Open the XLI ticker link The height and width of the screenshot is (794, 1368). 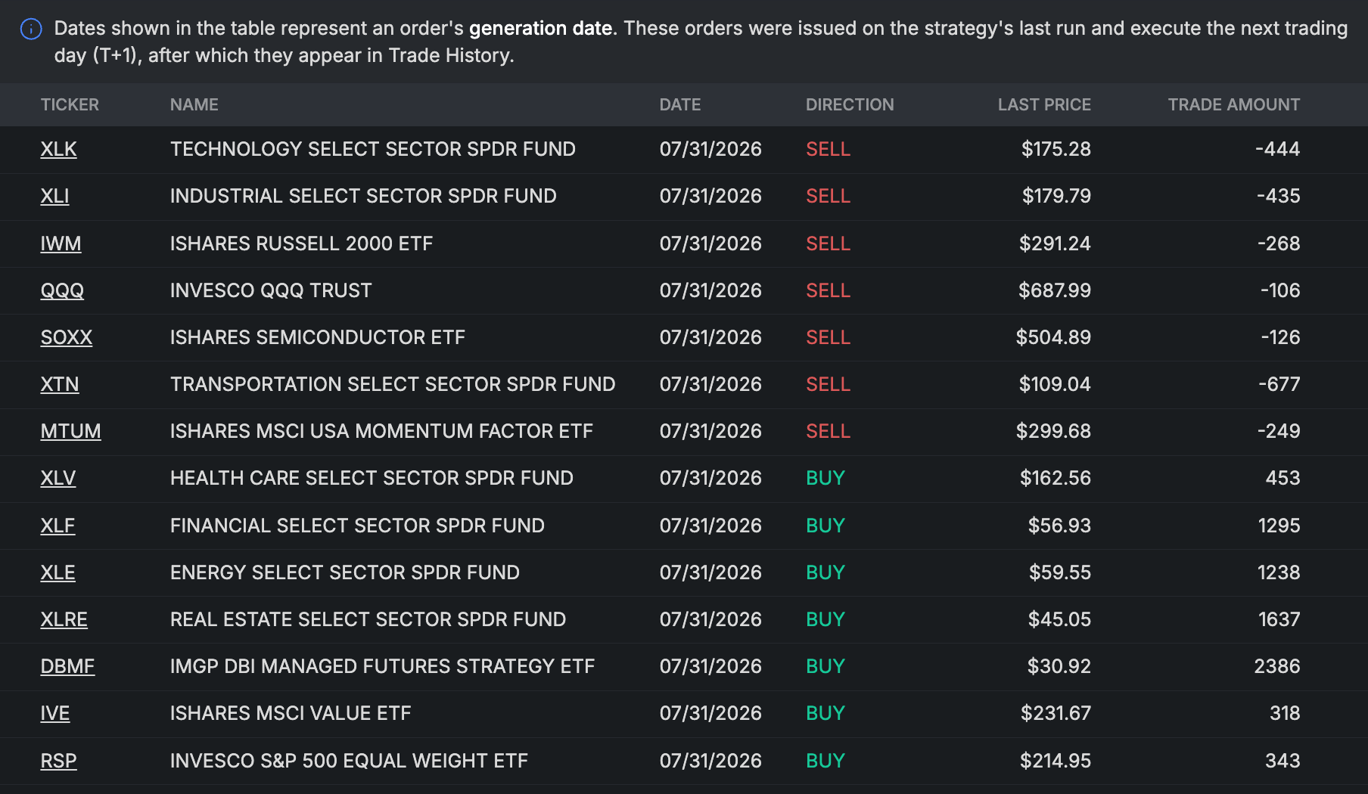(x=54, y=196)
